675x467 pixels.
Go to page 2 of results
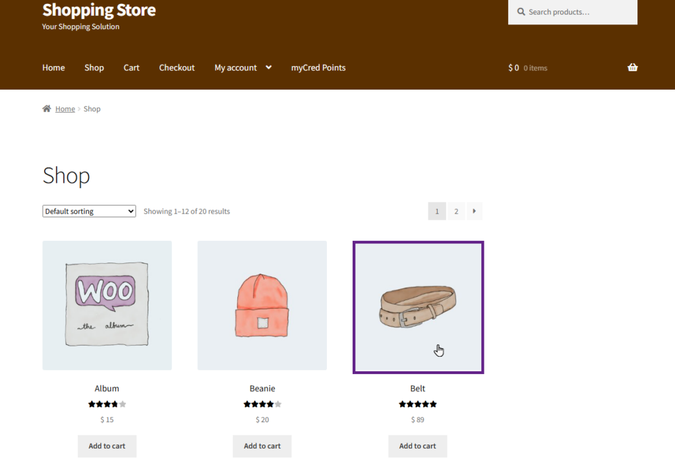(x=456, y=211)
